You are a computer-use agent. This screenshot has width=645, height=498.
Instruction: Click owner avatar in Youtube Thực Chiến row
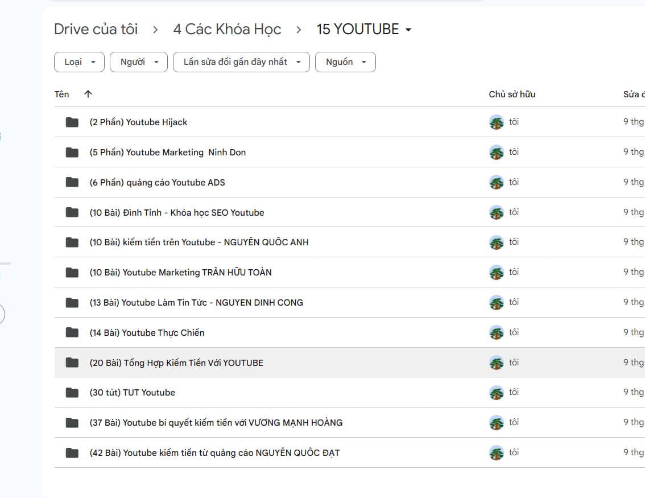[x=497, y=332]
